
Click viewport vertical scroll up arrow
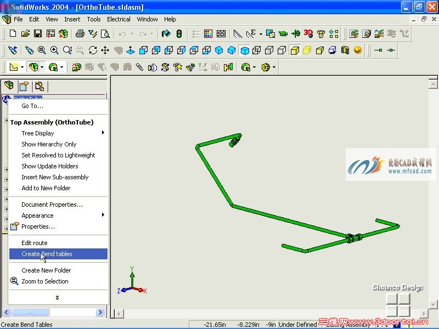point(433,84)
